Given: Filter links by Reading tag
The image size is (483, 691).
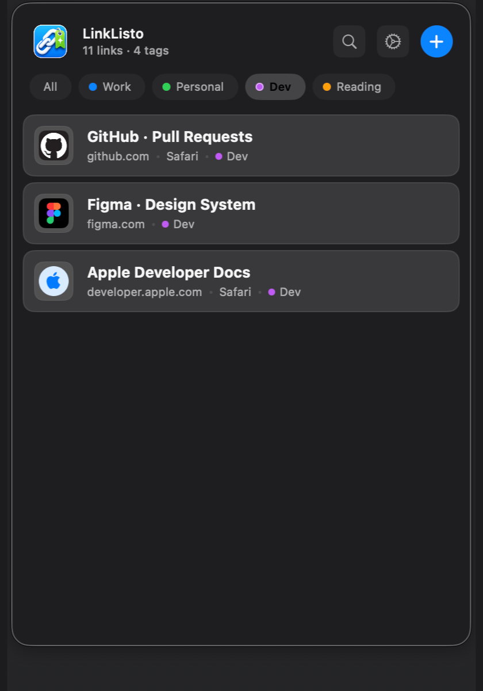Looking at the screenshot, I should click(354, 87).
